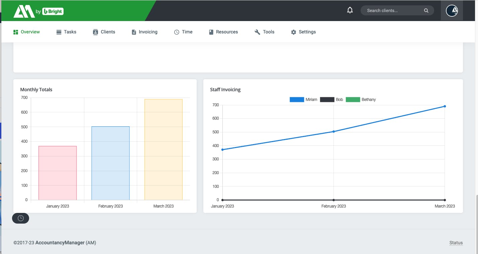
Task: Open the Invoicing menu item
Action: [x=145, y=32]
